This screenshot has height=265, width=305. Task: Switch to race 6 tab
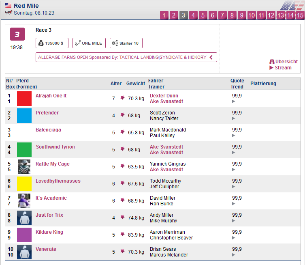213,15
